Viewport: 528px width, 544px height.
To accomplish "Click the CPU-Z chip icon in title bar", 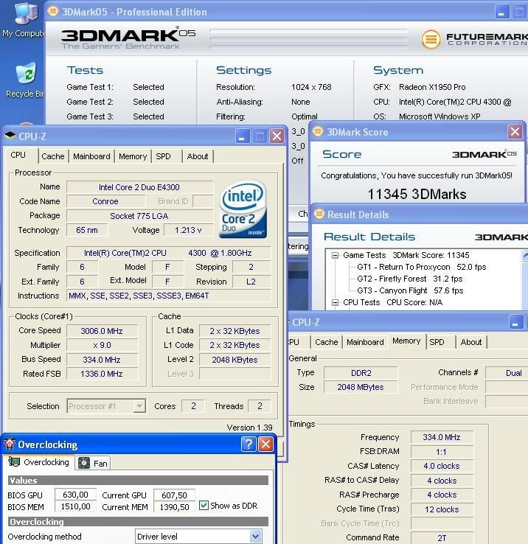I will [10, 136].
